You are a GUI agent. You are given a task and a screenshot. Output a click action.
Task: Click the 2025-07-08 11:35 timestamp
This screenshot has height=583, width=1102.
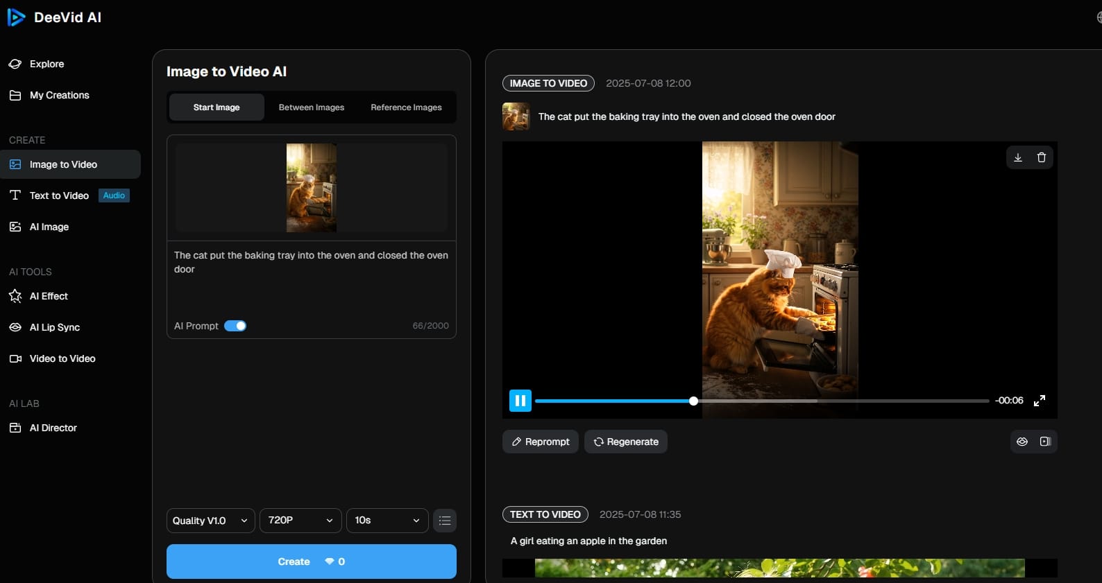point(640,514)
